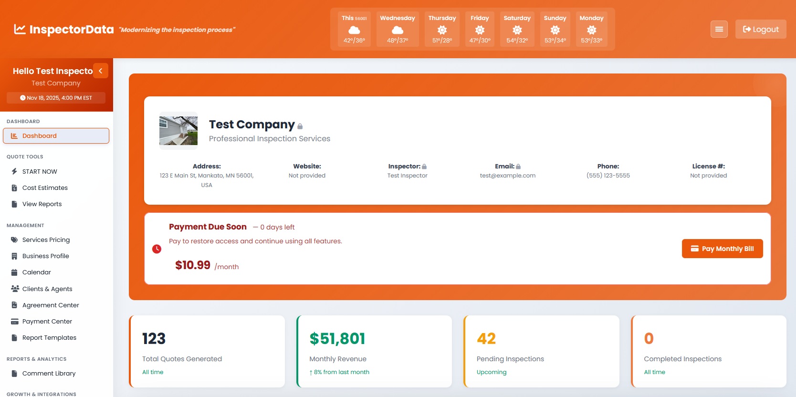796x397 pixels.
Task: Click the hamburger menu icon in header
Action: click(x=719, y=29)
